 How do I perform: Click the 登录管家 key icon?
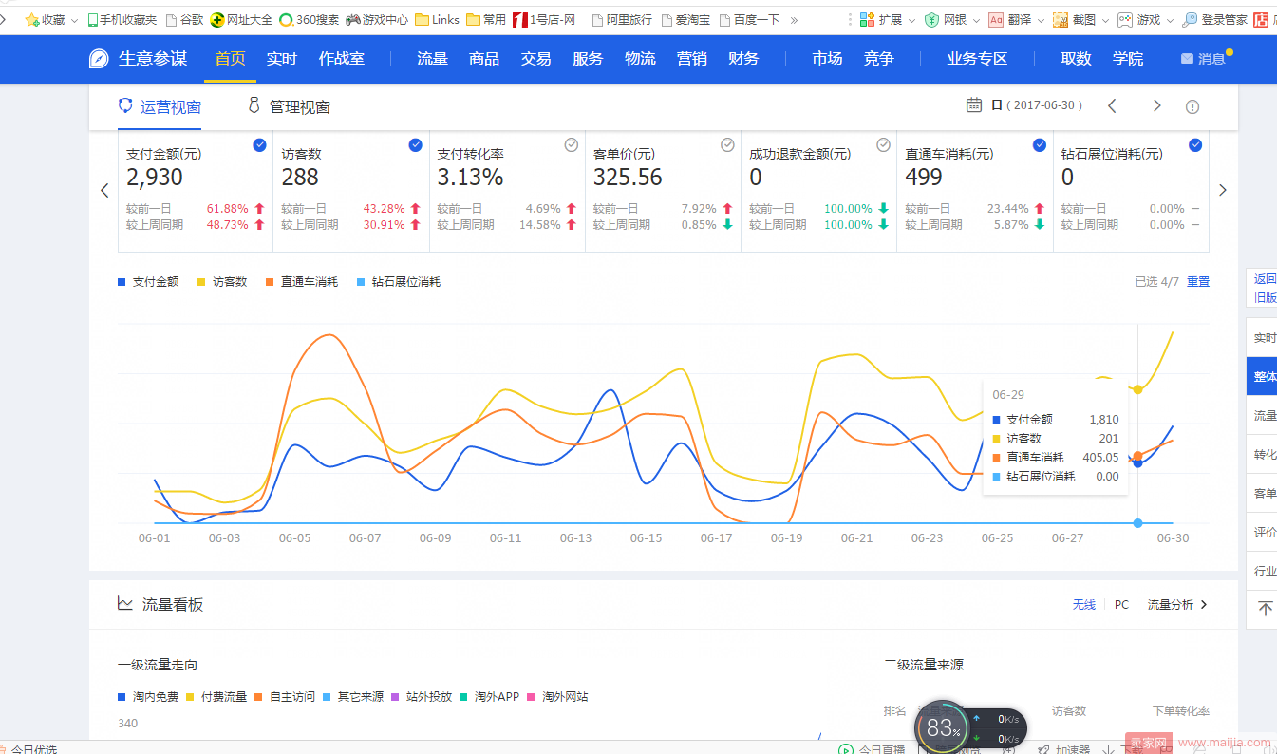(x=1190, y=19)
